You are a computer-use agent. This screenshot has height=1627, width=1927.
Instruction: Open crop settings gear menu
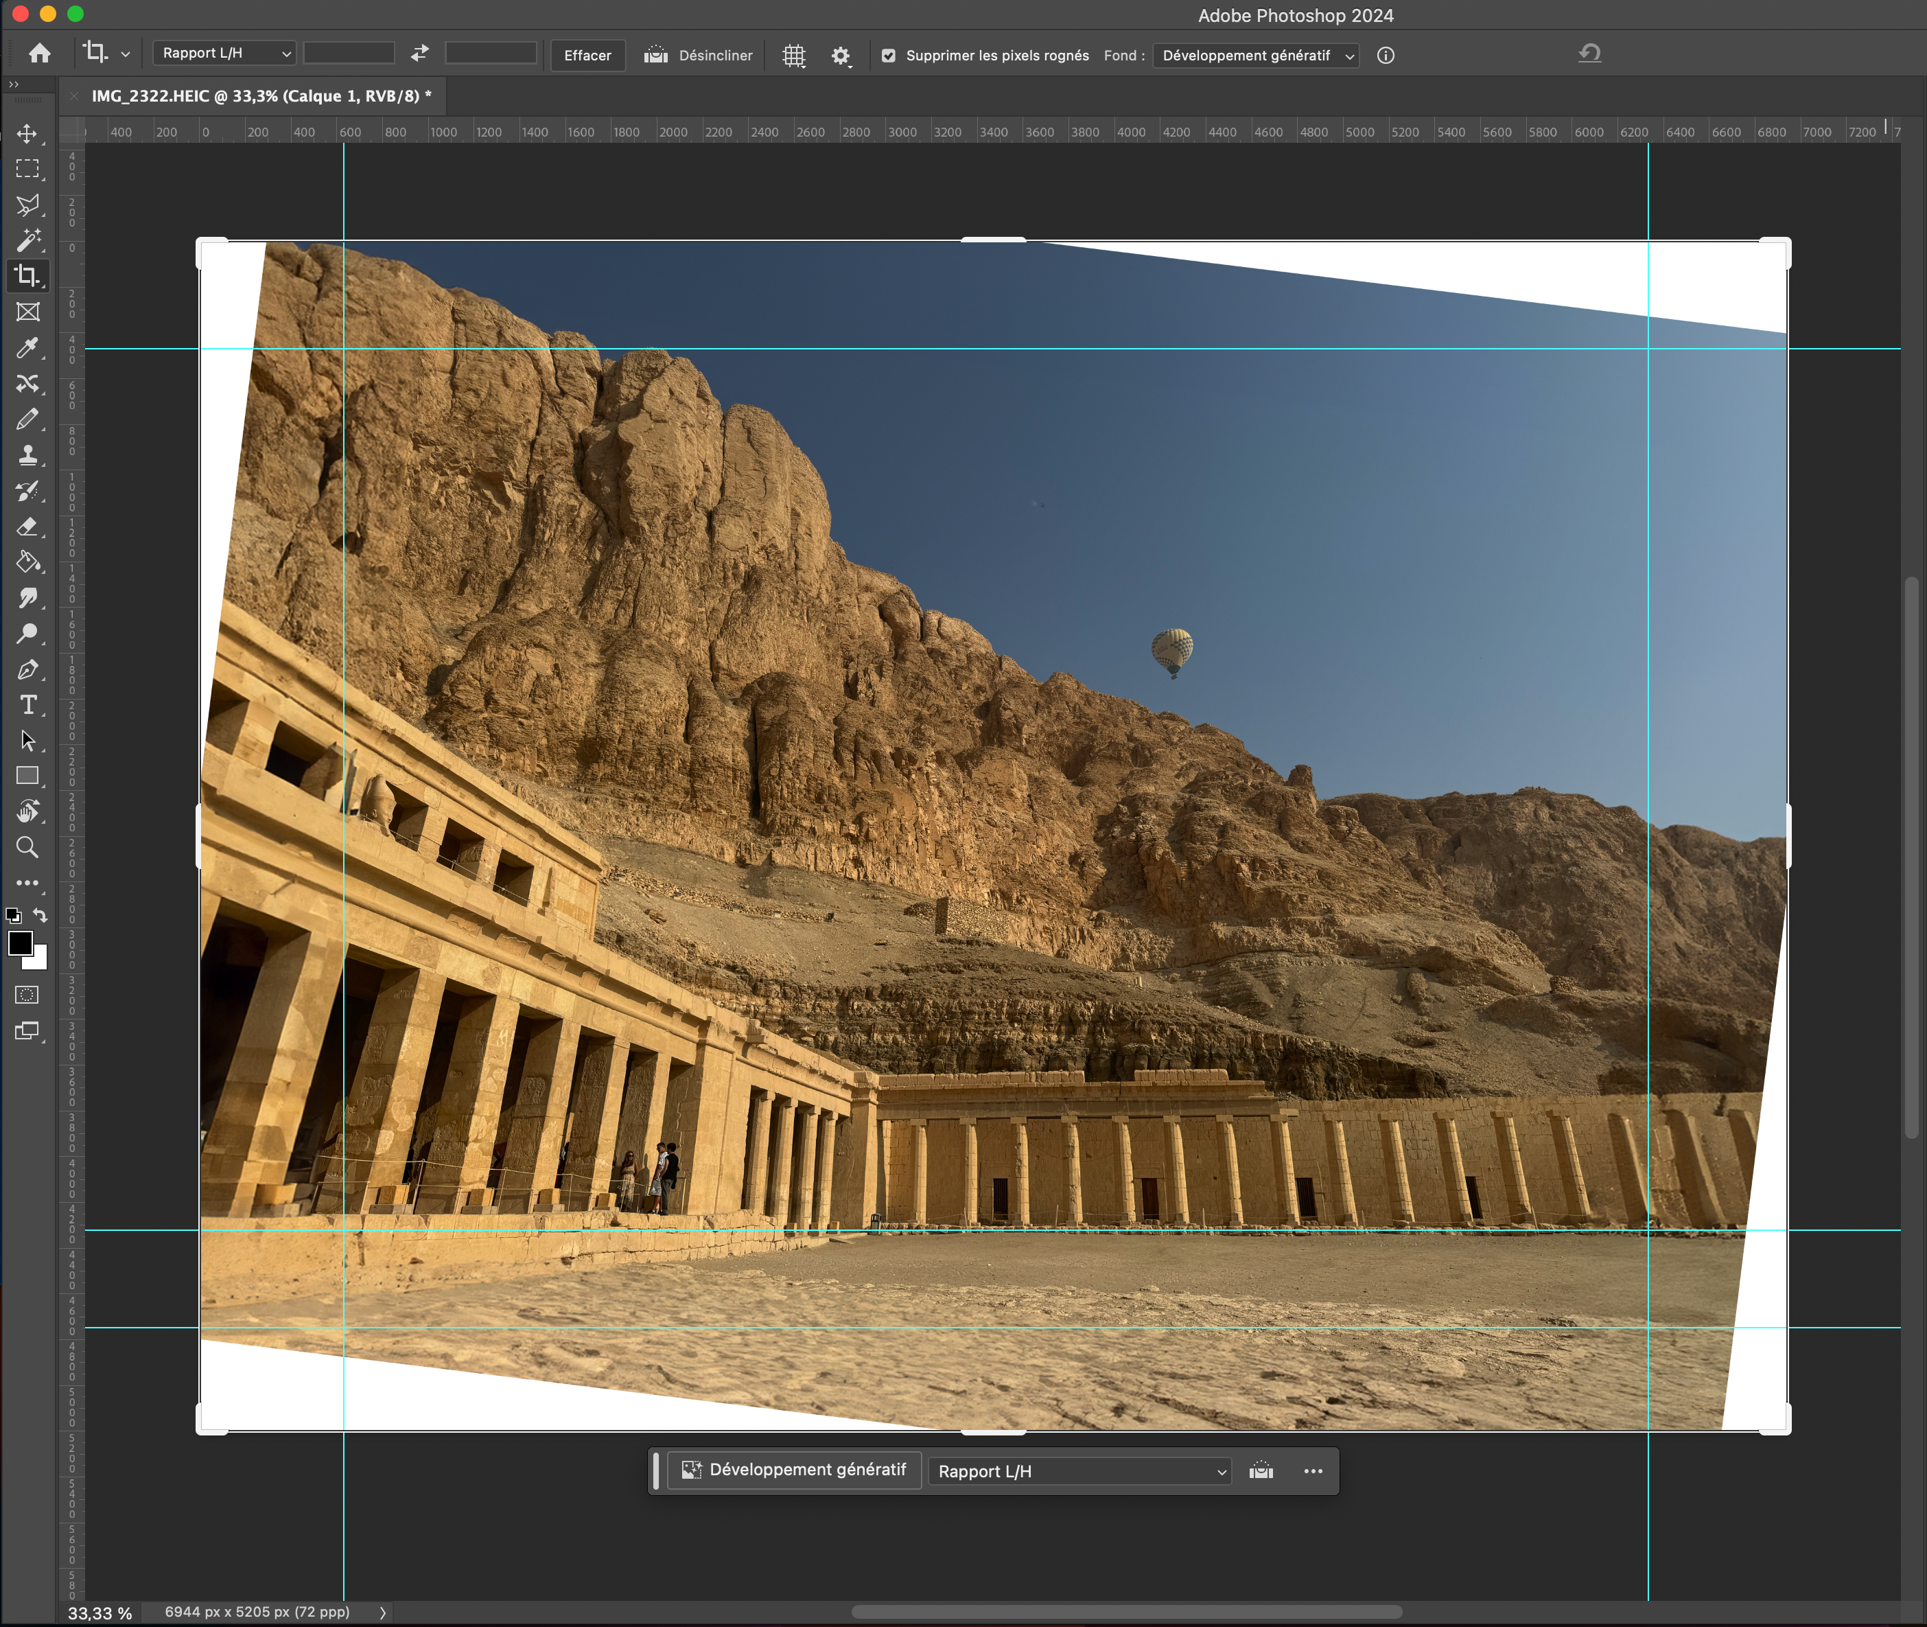(x=841, y=56)
